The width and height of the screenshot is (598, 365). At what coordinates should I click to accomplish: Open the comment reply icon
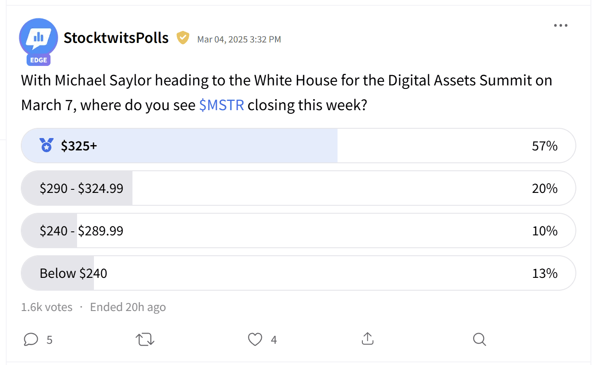pos(31,339)
